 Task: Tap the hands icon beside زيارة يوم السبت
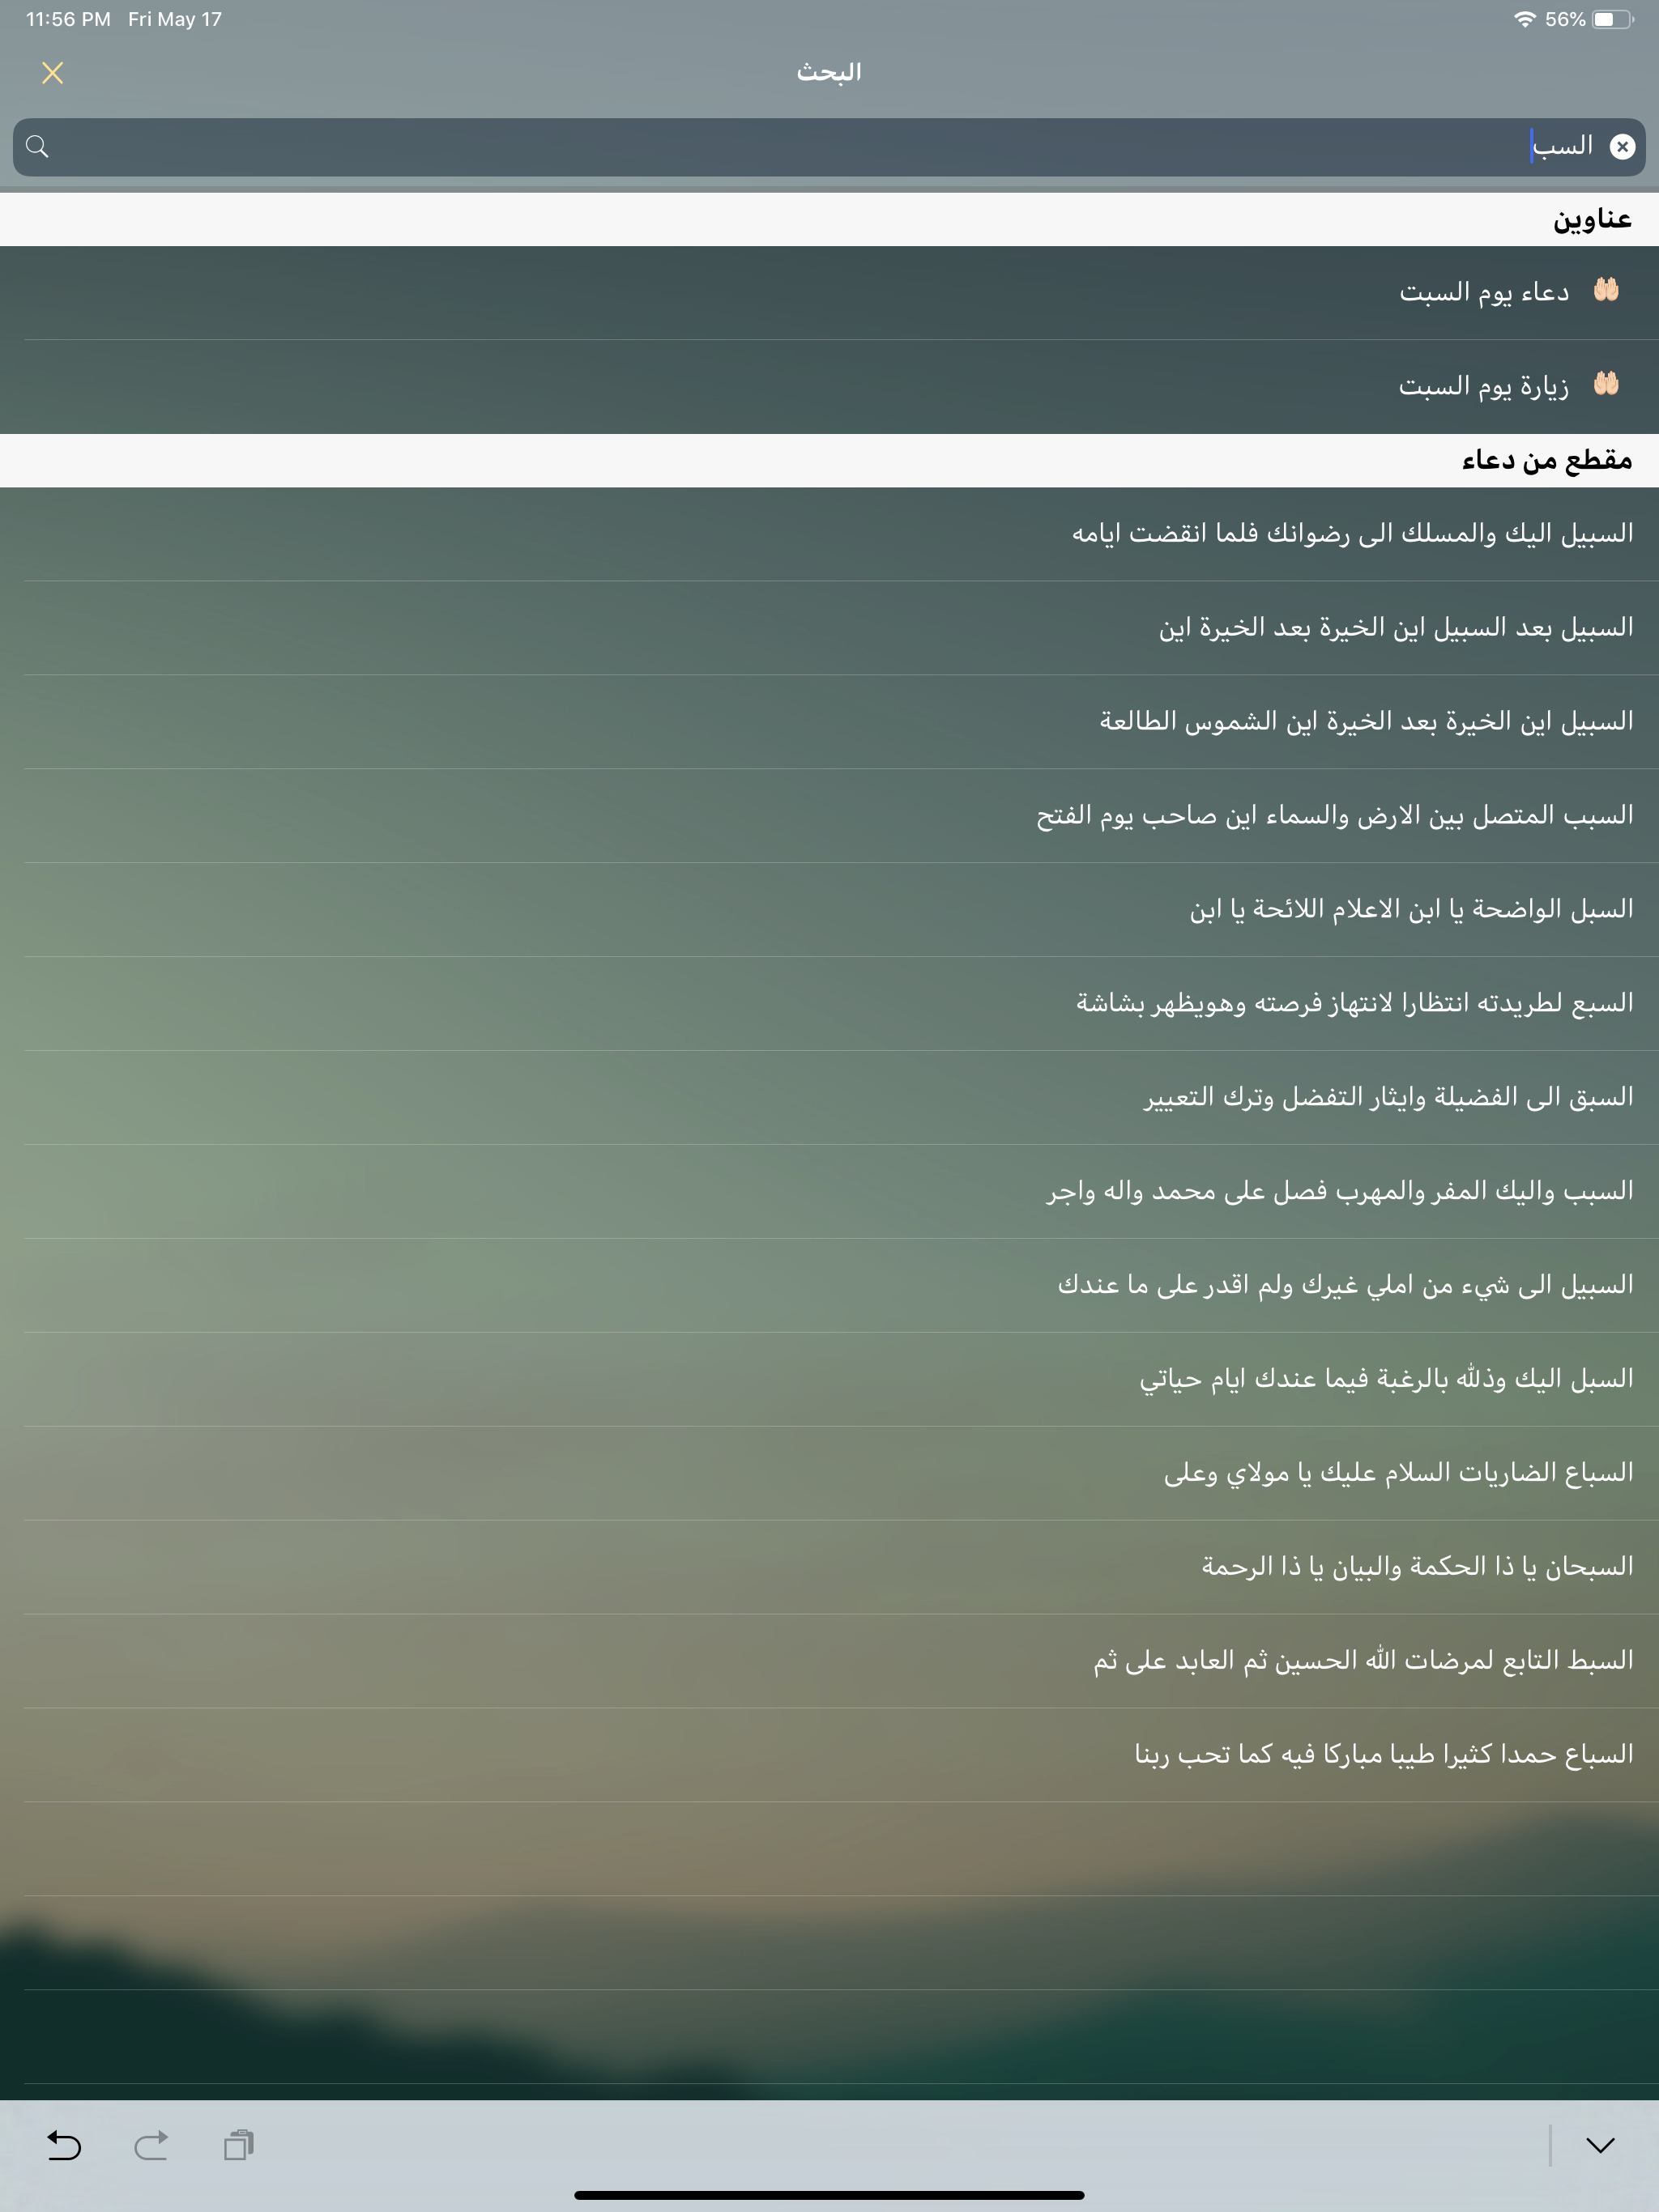[x=1606, y=384]
